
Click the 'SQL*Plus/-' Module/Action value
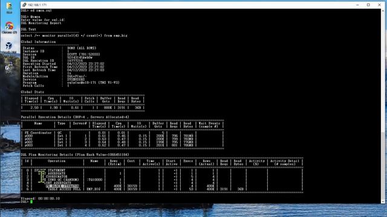coord(77,77)
